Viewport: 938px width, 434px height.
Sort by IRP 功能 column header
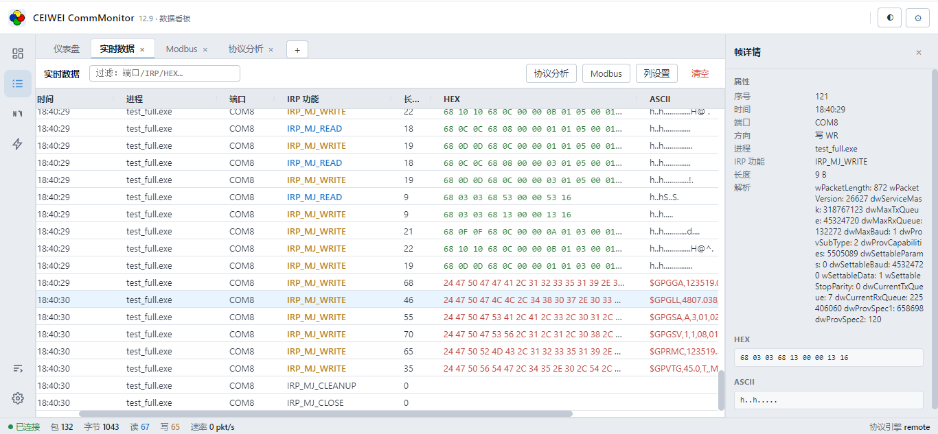click(x=303, y=99)
